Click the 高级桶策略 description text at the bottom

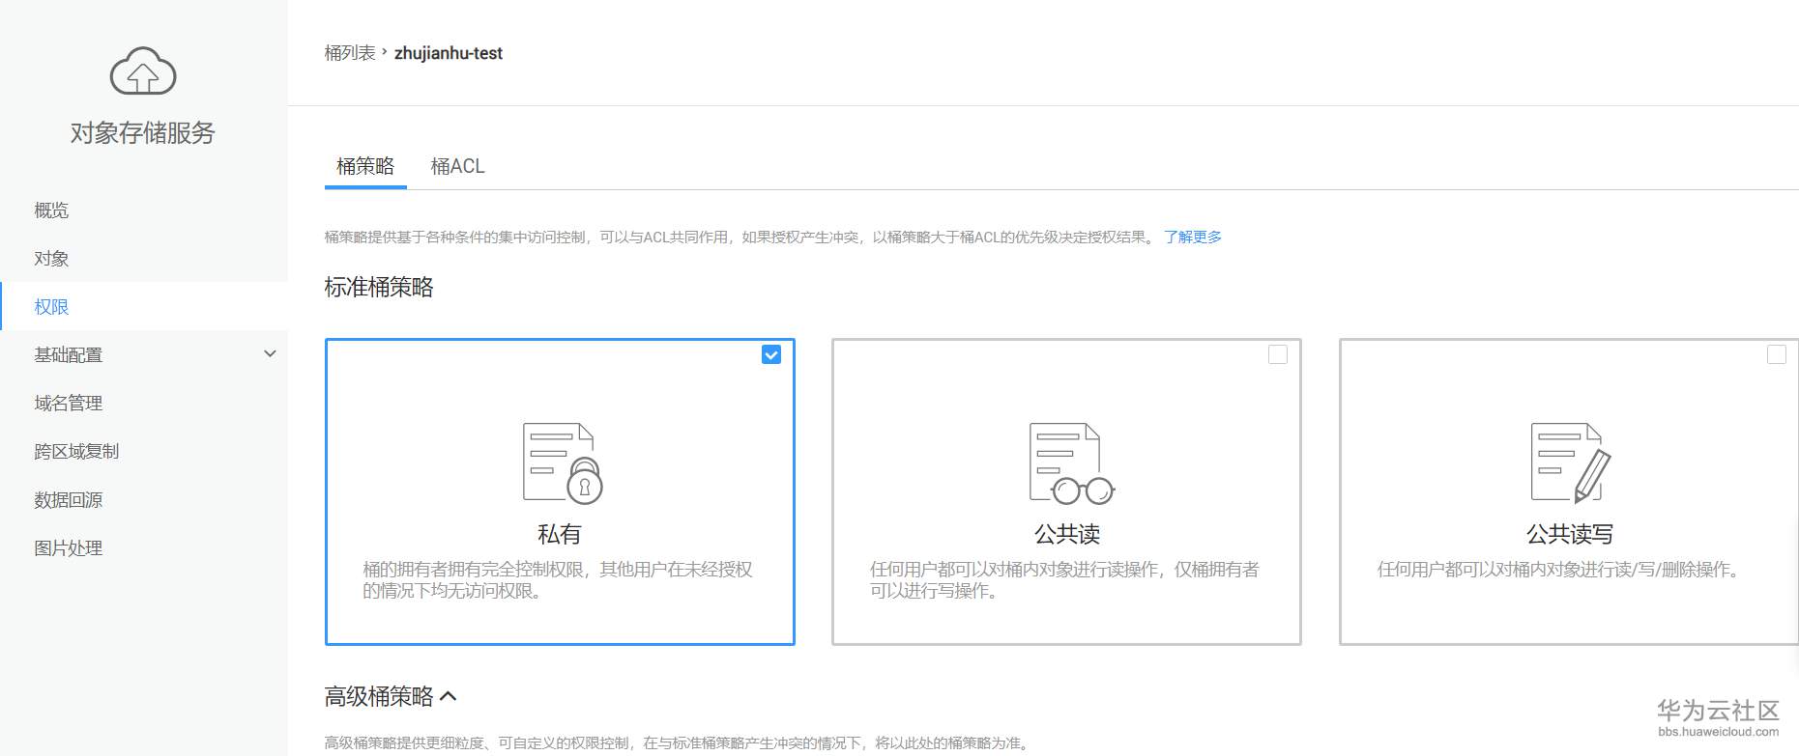click(x=679, y=742)
